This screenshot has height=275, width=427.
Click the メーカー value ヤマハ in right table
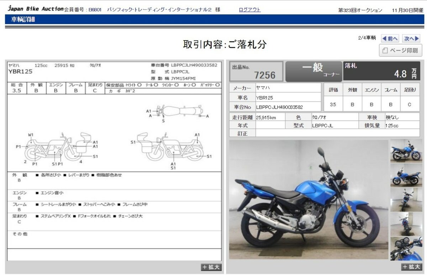(x=263, y=88)
